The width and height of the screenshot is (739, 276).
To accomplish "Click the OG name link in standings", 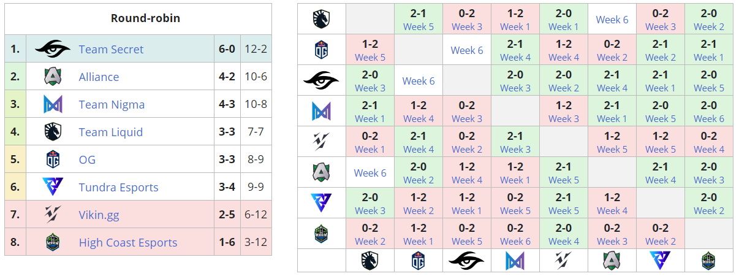I will (87, 159).
